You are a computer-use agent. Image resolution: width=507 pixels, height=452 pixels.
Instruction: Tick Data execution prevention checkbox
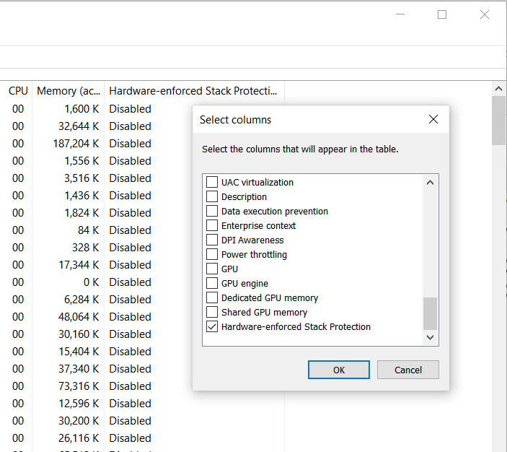tap(212, 211)
